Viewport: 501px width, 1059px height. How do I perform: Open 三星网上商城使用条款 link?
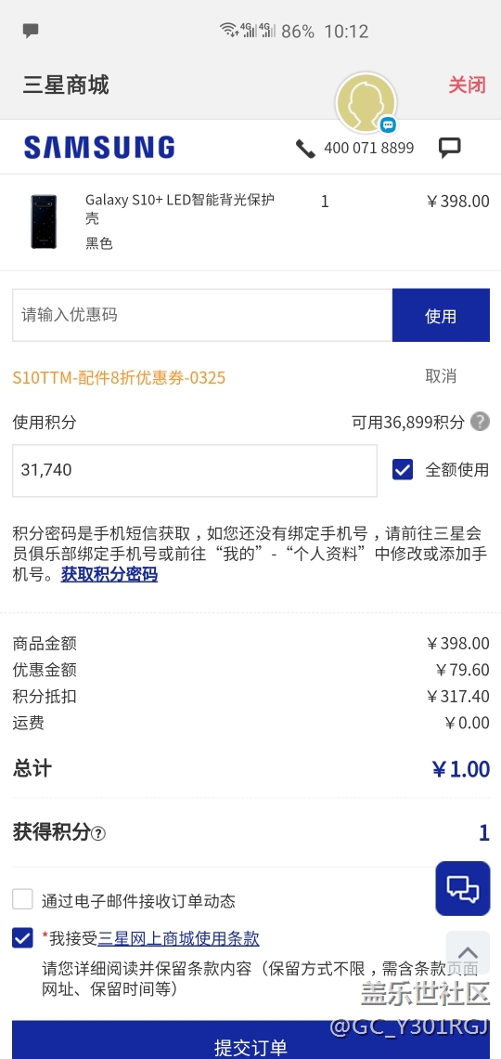point(179,938)
